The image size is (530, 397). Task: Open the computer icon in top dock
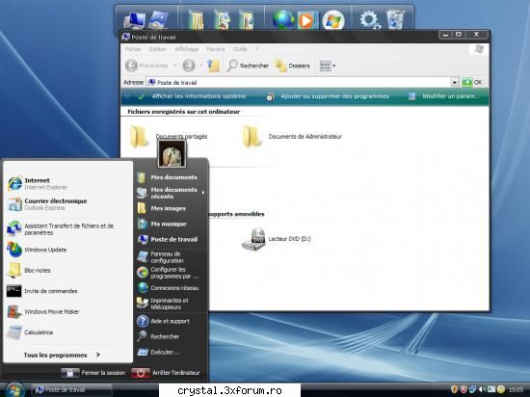click(x=134, y=20)
